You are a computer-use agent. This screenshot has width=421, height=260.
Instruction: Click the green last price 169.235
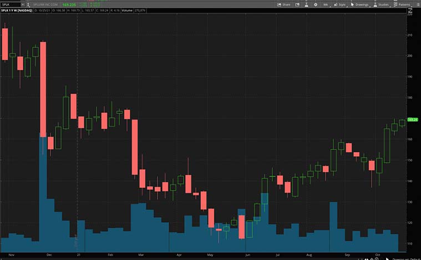(69, 4)
